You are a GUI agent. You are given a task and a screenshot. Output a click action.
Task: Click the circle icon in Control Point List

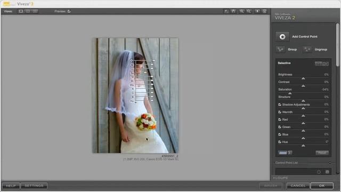coord(319,172)
